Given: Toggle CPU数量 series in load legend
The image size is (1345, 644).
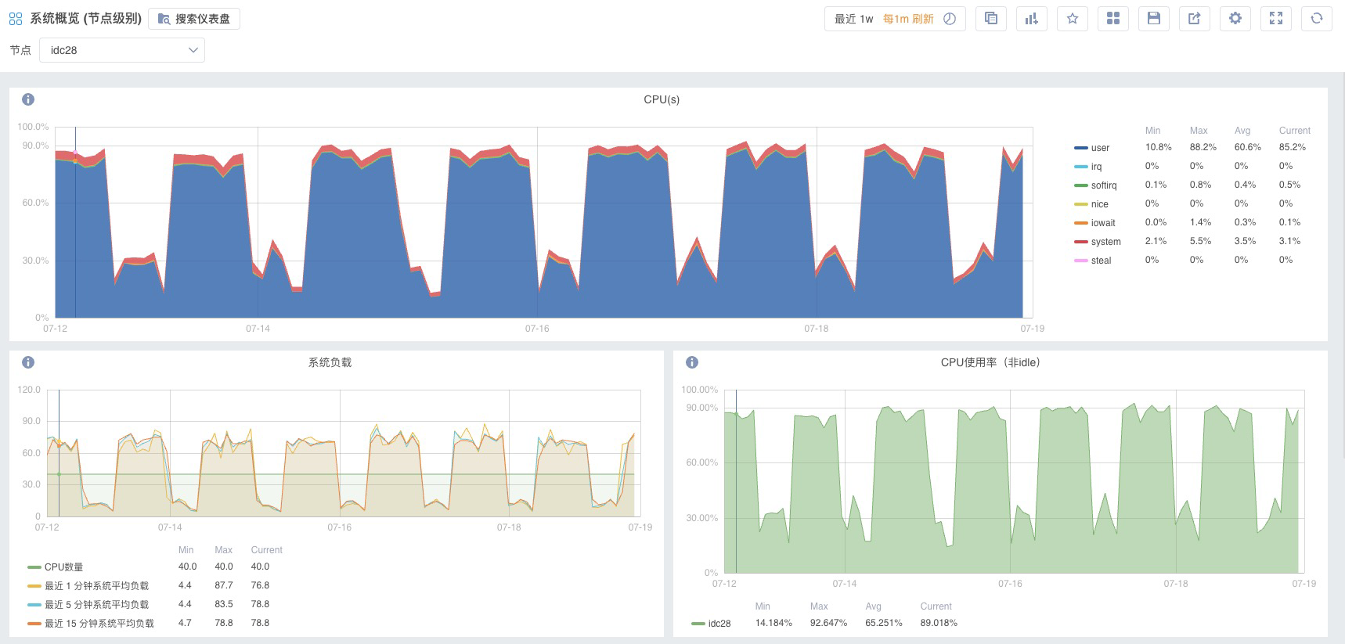Looking at the screenshot, I should [x=63, y=567].
